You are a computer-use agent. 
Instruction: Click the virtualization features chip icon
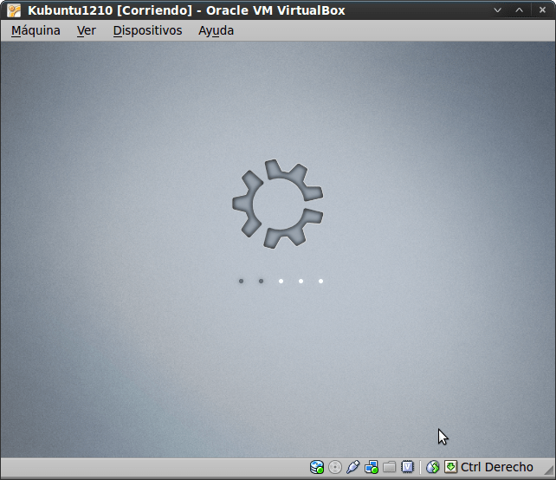[x=407, y=467]
